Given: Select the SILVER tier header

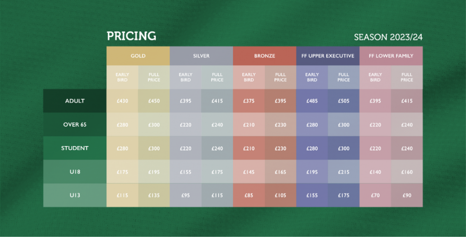Looking at the screenshot, I should pyautogui.click(x=201, y=56).
